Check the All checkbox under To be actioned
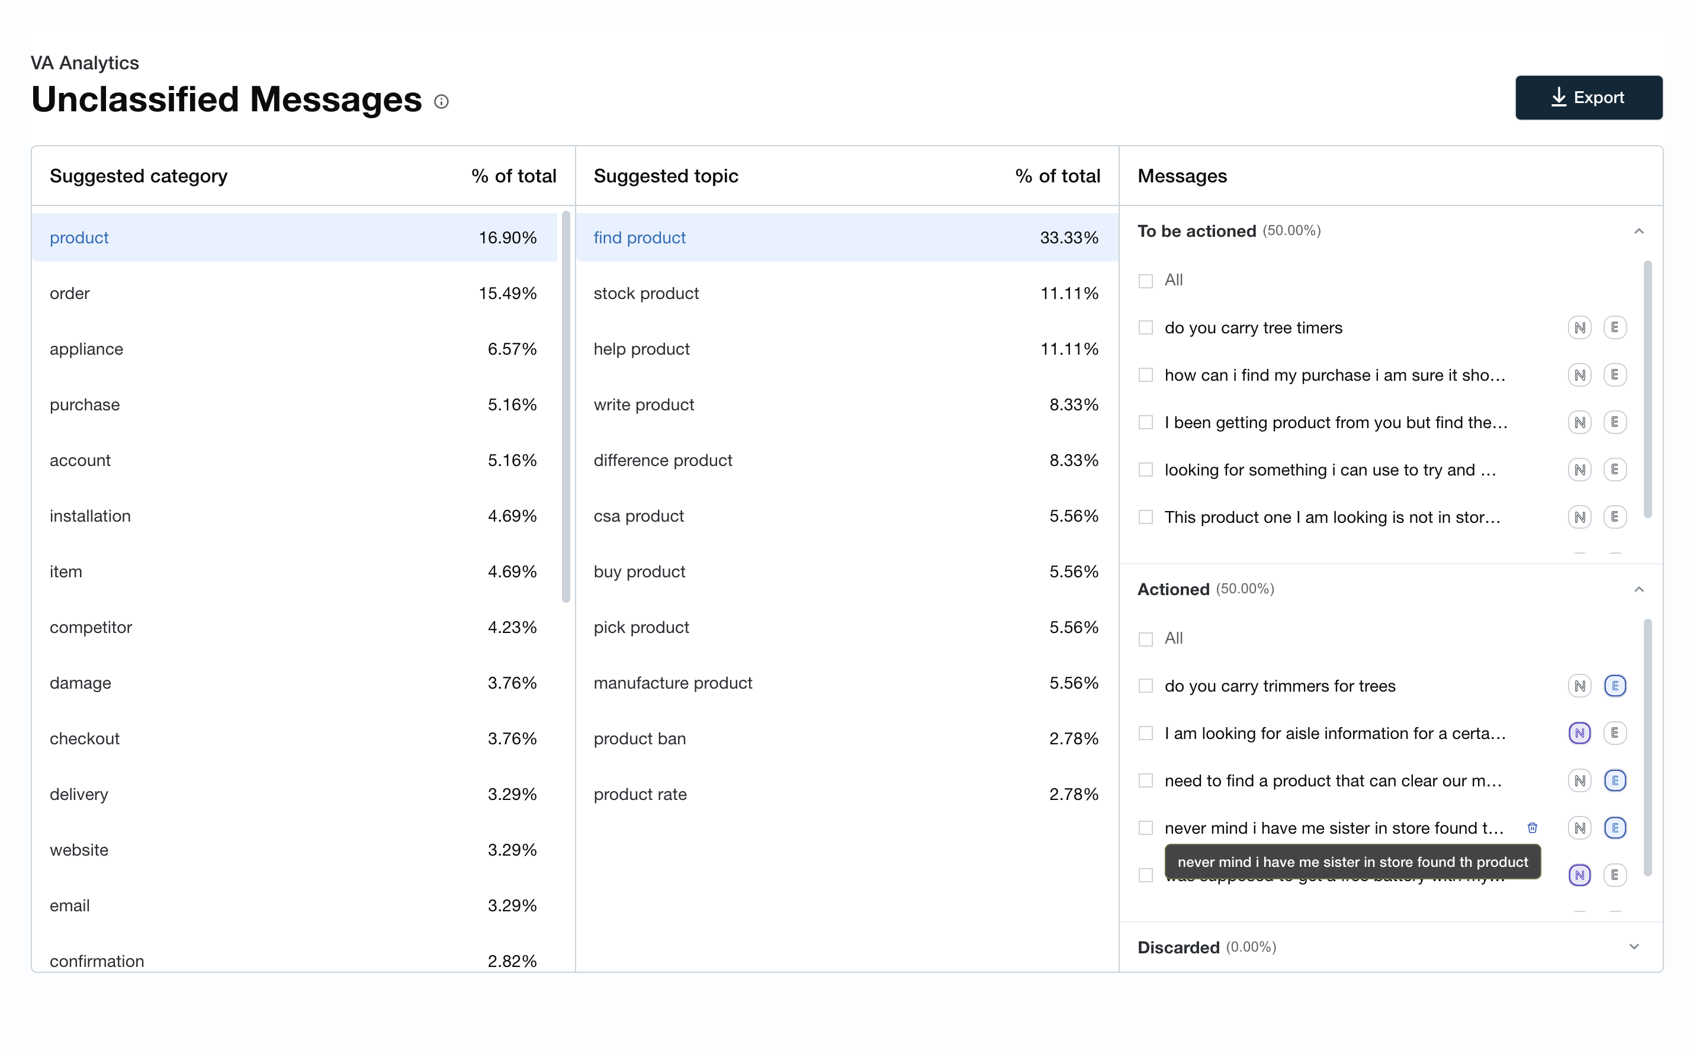Viewport: 1690px width, 1054px height. [x=1145, y=281]
